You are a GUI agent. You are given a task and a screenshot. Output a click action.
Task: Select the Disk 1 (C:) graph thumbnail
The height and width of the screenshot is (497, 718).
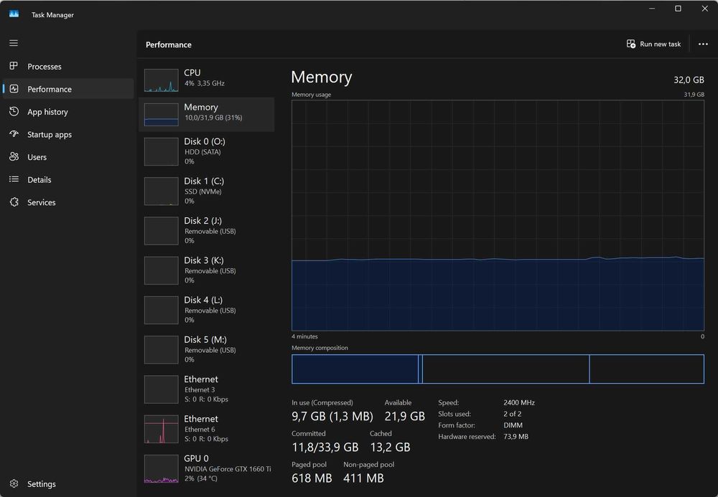161,191
